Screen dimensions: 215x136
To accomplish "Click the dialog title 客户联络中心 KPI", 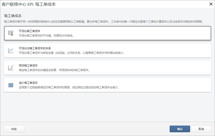I will (31, 4).
